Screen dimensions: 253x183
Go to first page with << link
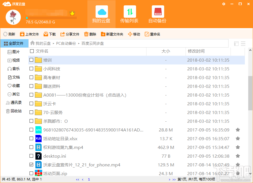78,179
